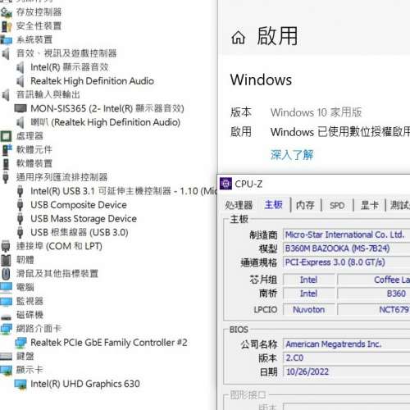Image resolution: width=410 pixels, height=410 pixels.
Task: Click the 系統裝置 system devices icon
Action: pos(6,40)
